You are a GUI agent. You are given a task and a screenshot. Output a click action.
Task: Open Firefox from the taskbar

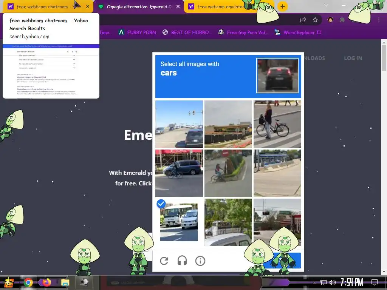pos(46,282)
